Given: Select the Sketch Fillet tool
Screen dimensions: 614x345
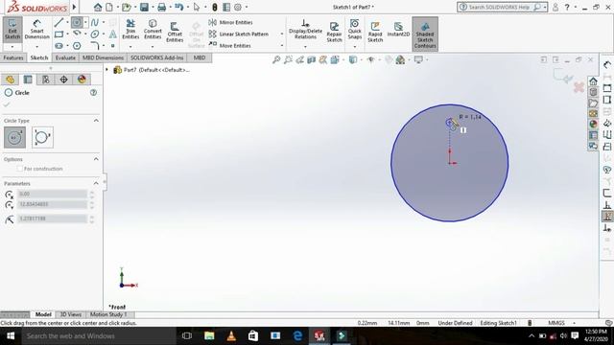Looking at the screenshot, I should (95, 46).
